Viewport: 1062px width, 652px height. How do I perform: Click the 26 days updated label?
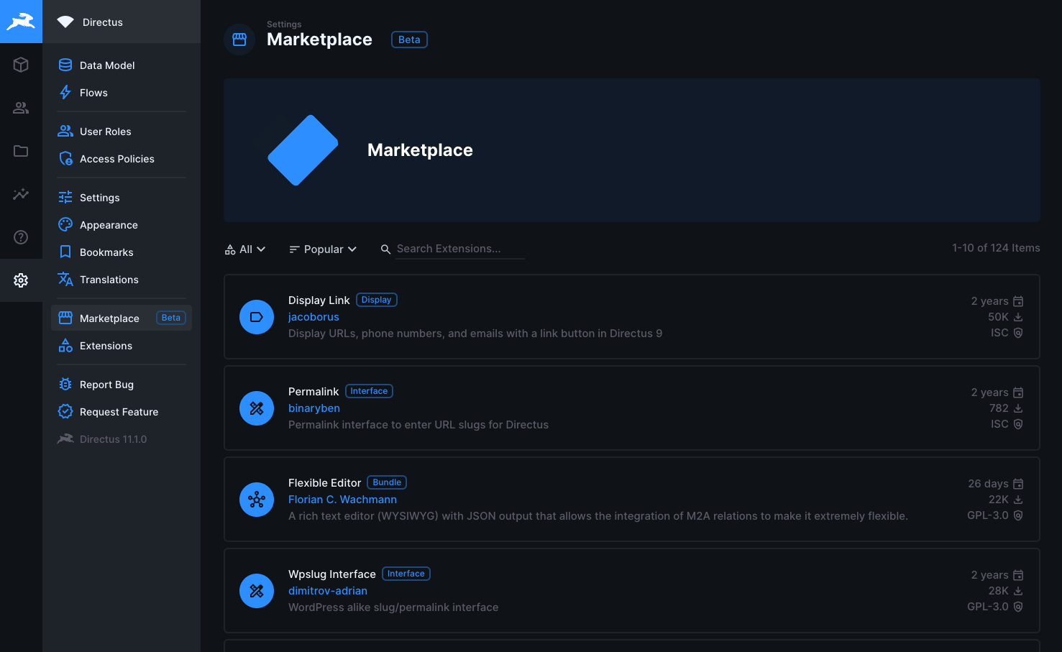(988, 484)
